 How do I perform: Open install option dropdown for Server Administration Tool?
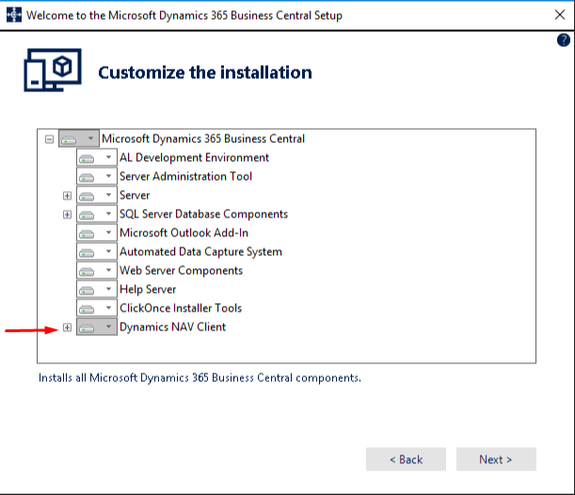coord(97,176)
